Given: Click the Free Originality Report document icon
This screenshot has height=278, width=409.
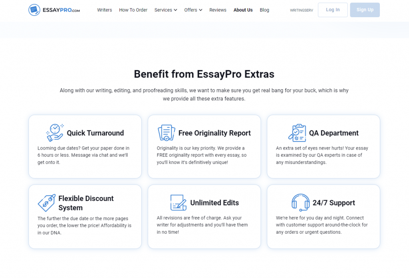Looking at the screenshot, I should click(x=167, y=132).
